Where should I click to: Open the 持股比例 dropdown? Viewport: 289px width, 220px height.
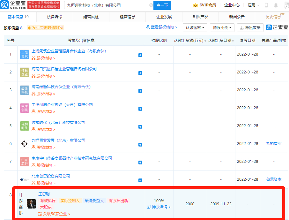click(x=222, y=28)
